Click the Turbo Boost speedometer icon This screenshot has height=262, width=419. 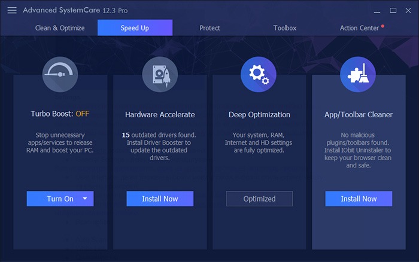(x=60, y=74)
